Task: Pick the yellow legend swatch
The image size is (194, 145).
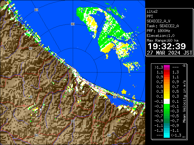Action: pyautogui.click(x=167, y=96)
